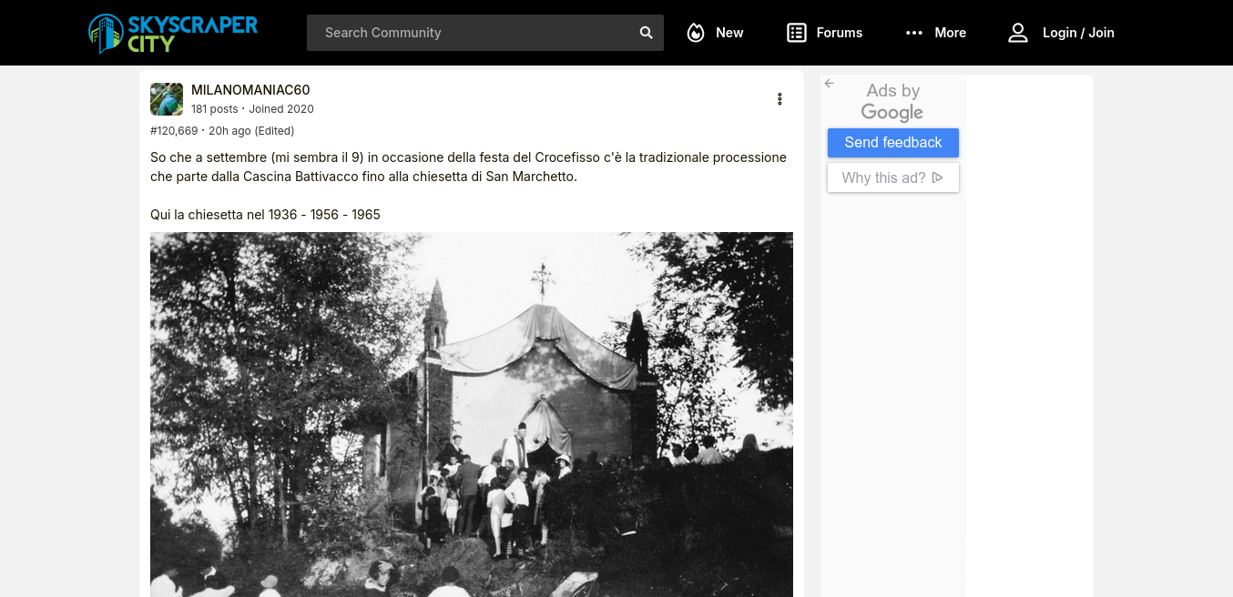Image resolution: width=1233 pixels, height=597 pixels.
Task: Open the three-dot More menu icon
Action: 914,33
